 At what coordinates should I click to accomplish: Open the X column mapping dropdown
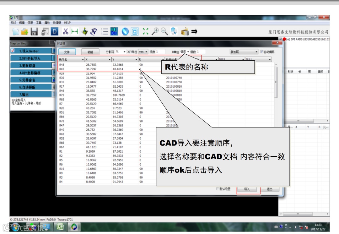click(x=98, y=59)
